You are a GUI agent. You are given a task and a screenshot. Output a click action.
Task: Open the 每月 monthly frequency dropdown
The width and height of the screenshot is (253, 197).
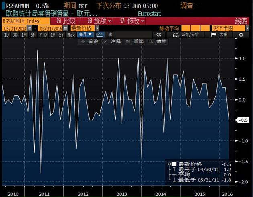pos(85,35)
